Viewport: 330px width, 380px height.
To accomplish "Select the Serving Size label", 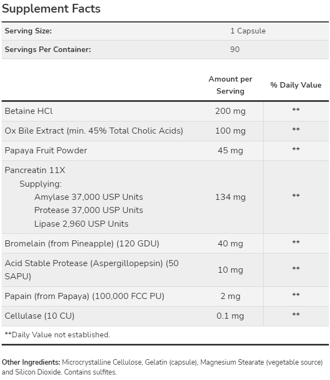I will (28, 31).
